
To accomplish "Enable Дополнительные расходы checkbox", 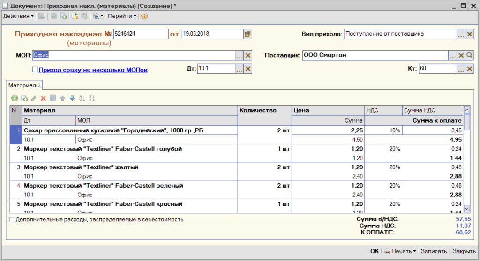I will (12, 219).
